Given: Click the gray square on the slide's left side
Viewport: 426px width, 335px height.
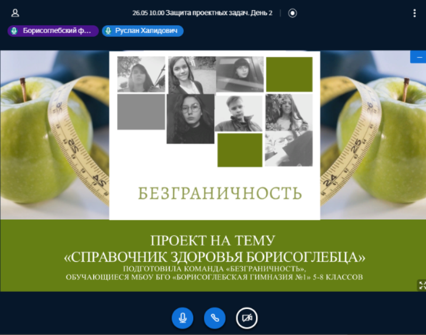Looking at the screenshot, I should (x=141, y=112).
